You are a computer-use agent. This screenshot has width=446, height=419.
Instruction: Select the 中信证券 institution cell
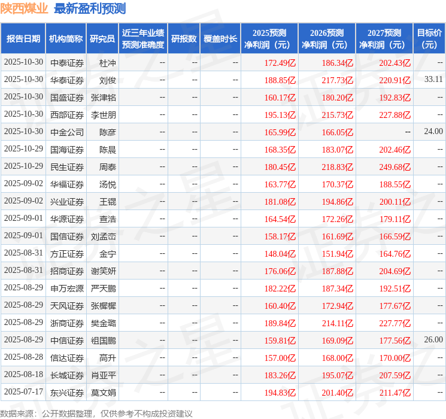click(x=67, y=341)
